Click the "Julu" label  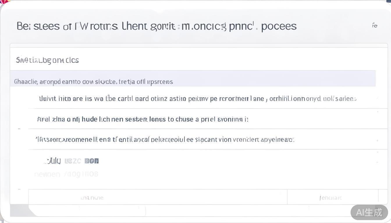pyautogui.click(x=54, y=161)
